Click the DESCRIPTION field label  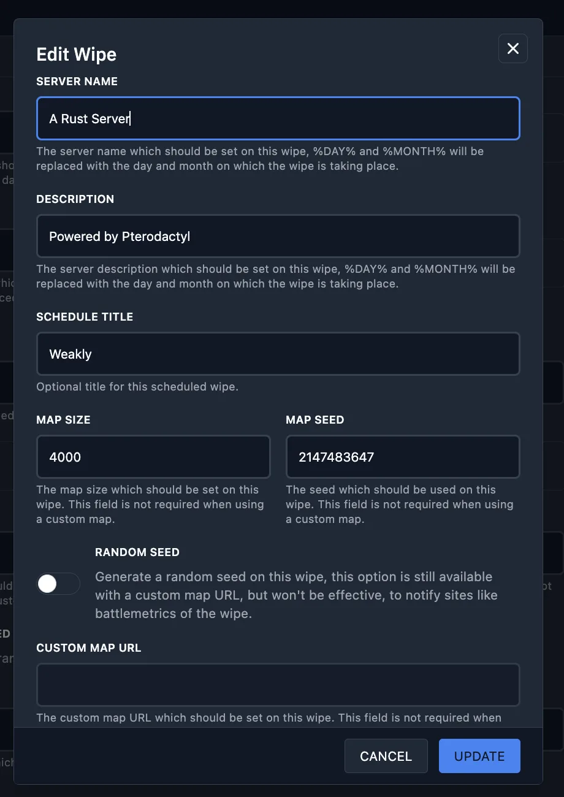pyautogui.click(x=75, y=199)
